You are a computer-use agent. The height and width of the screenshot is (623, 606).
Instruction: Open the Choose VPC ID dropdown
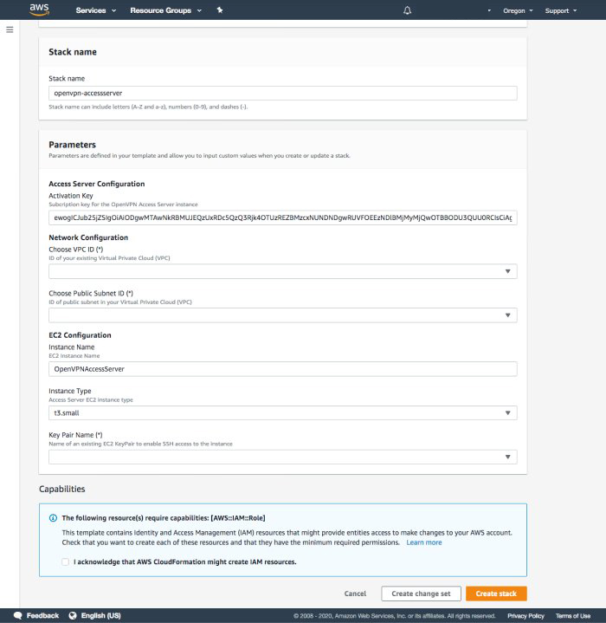pos(283,271)
